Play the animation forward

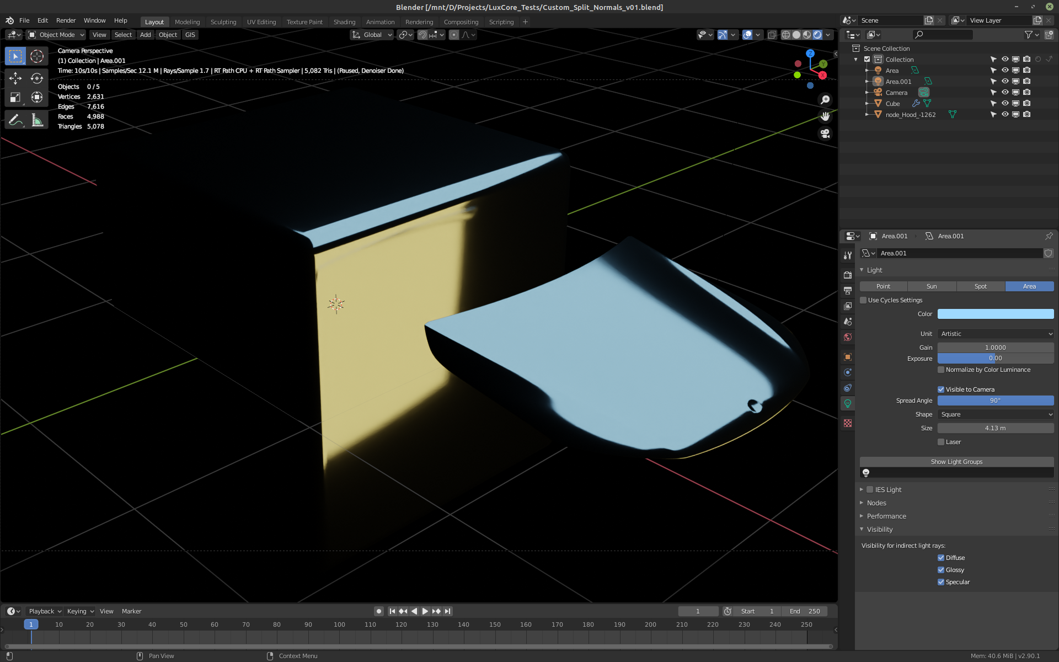tap(425, 611)
